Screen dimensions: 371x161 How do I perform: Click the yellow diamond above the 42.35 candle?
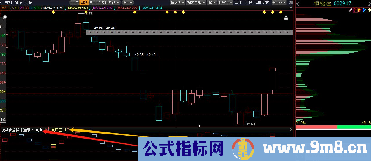pyautogui.click(x=134, y=12)
